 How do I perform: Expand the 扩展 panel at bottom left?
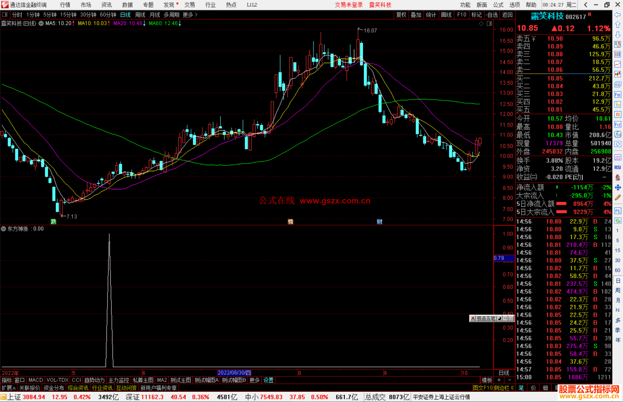(x=8, y=388)
